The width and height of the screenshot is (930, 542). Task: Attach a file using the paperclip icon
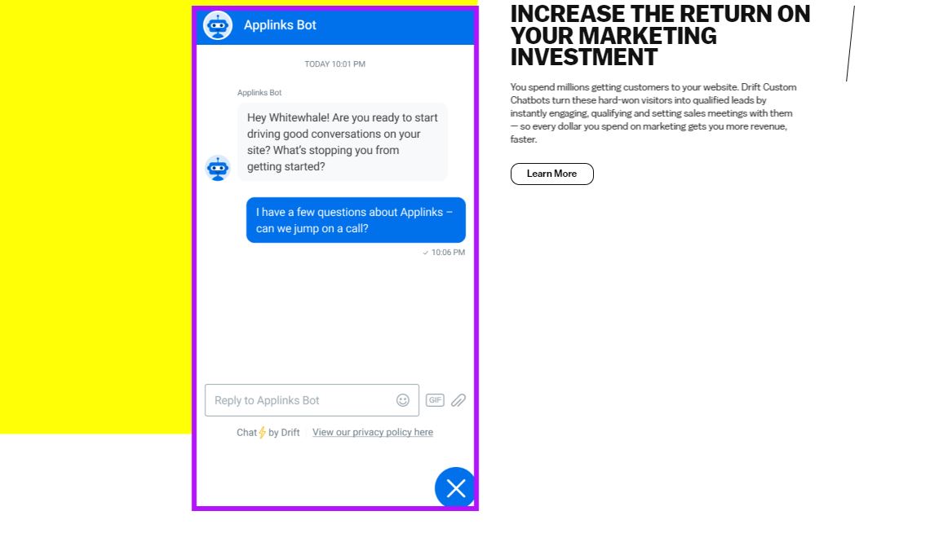point(458,400)
